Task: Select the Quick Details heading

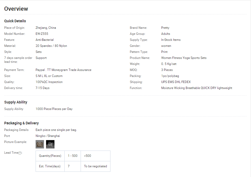Action: click(x=15, y=21)
